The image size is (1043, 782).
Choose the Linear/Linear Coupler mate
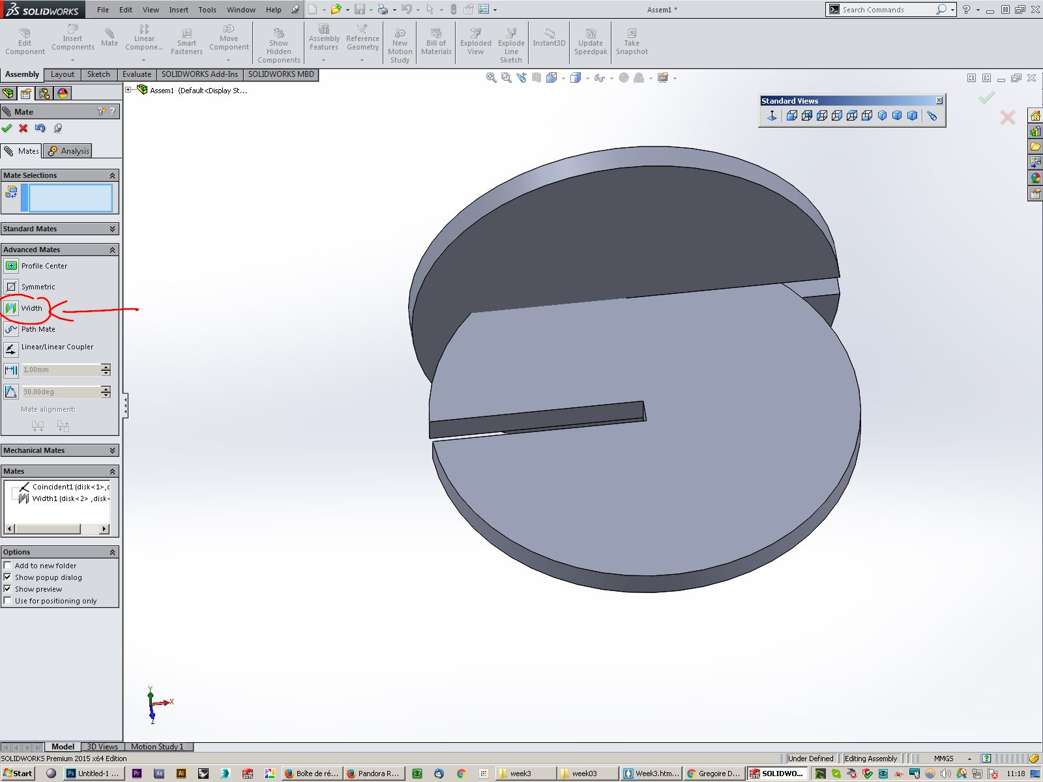tap(49, 349)
